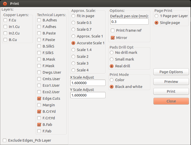The height and width of the screenshot is (145, 191).
Task: Select the fit in page scale
Action: coord(74,16)
